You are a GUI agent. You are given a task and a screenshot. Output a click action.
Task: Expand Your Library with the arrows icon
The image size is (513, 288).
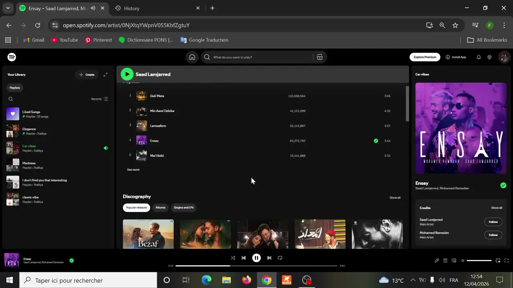point(105,75)
